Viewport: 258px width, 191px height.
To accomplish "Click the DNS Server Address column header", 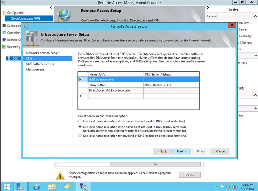I will 171,74.
